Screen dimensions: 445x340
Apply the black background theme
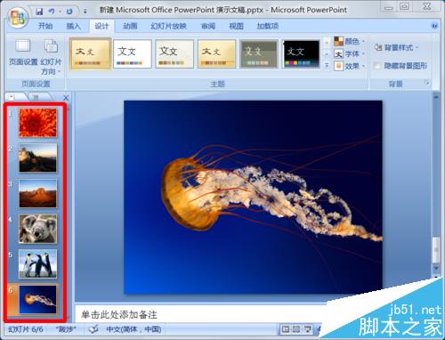click(x=301, y=54)
